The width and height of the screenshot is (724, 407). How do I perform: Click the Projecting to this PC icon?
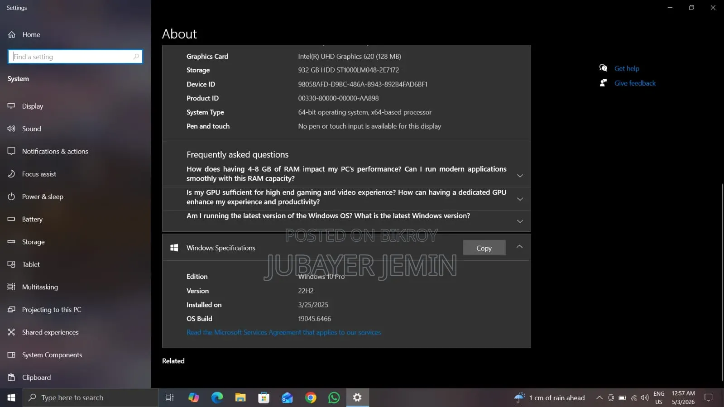tap(11, 310)
